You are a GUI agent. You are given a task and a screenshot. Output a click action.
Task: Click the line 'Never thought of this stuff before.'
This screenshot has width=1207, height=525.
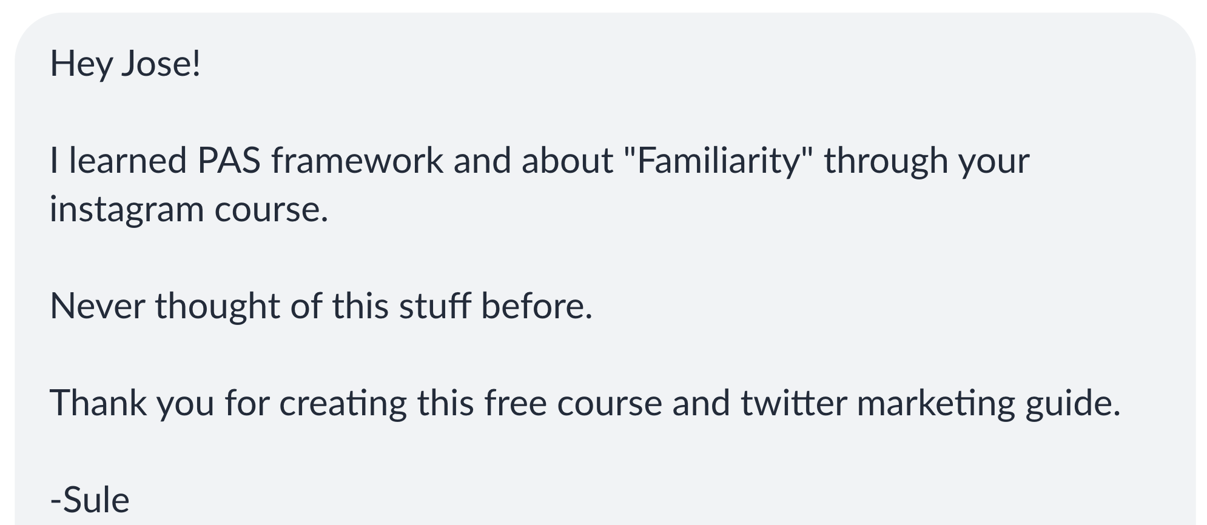[x=321, y=306]
